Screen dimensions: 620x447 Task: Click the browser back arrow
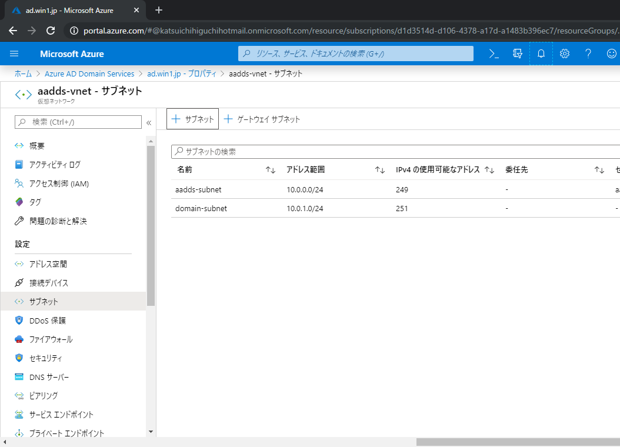(x=13, y=31)
